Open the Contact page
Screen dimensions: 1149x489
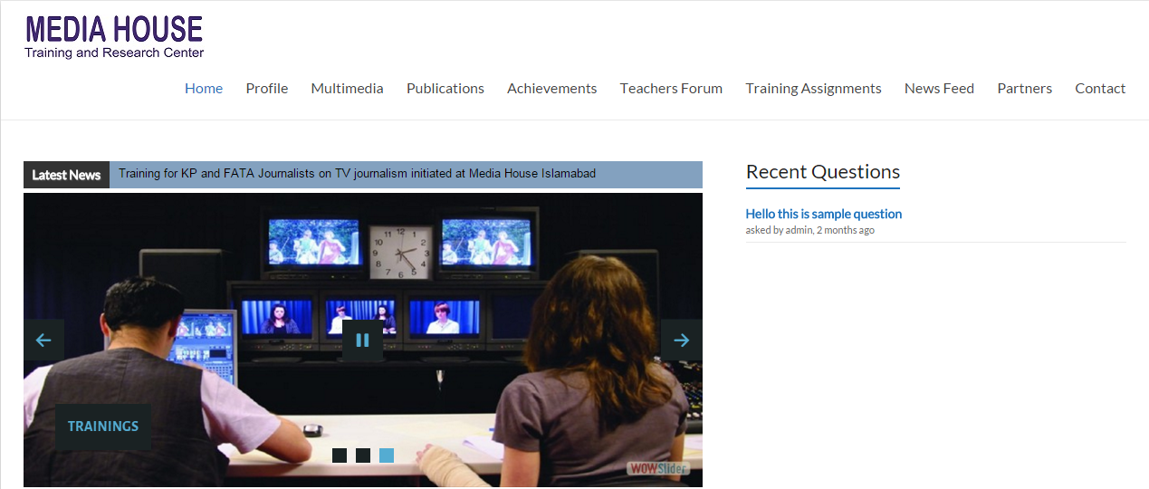[x=1100, y=89]
